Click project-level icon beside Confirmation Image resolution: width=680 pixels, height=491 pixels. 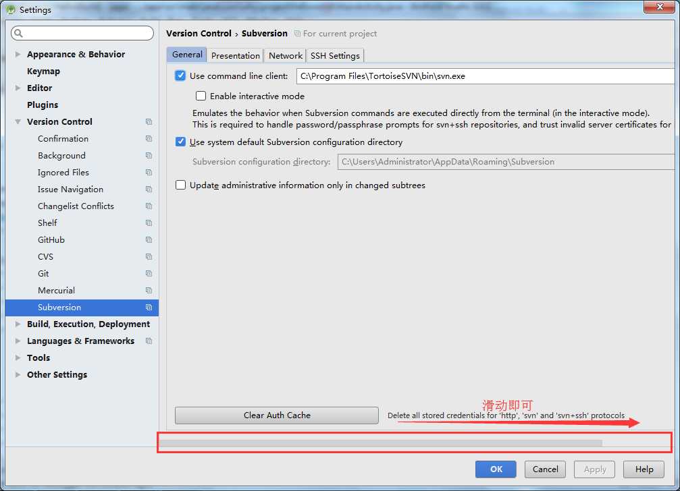coord(149,138)
